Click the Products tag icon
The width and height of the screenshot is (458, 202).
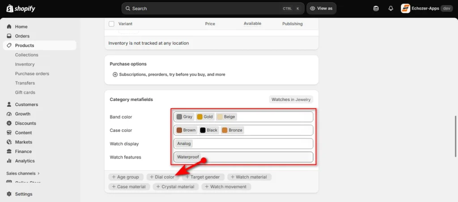pyautogui.click(x=9, y=45)
